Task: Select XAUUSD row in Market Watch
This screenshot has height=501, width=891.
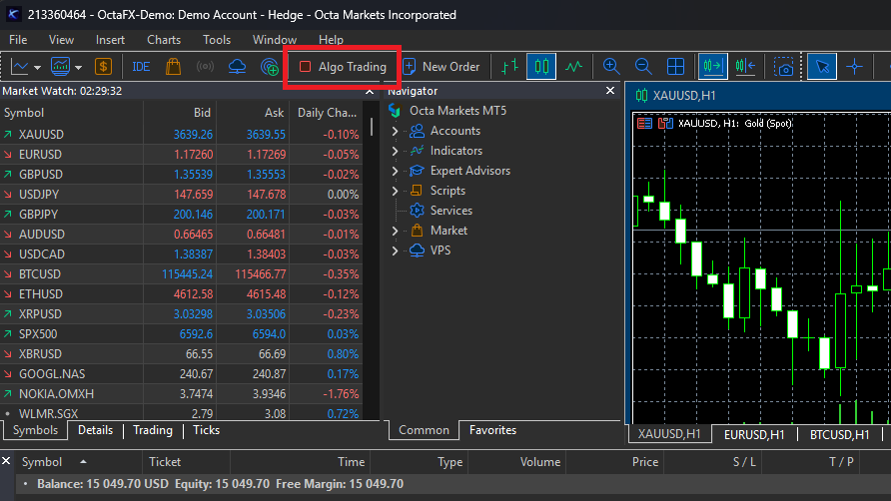Action: tap(182, 135)
